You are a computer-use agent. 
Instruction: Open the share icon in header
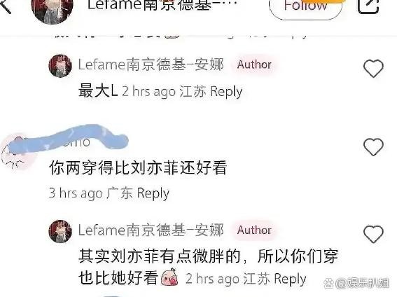368,5
